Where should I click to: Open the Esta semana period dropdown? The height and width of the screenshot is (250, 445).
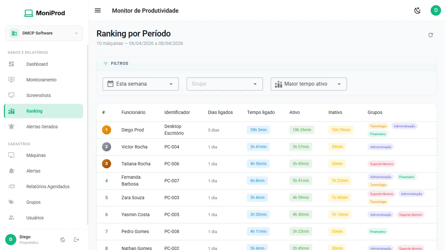coord(140,84)
